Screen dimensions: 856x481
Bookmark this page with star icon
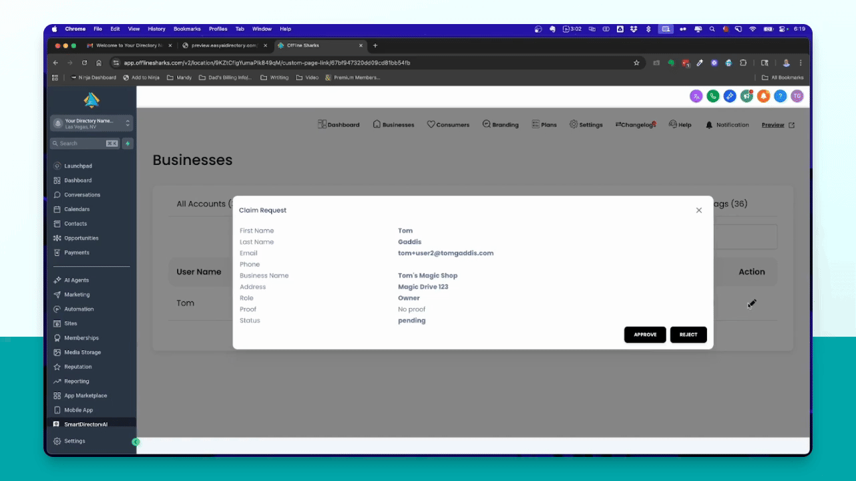636,63
